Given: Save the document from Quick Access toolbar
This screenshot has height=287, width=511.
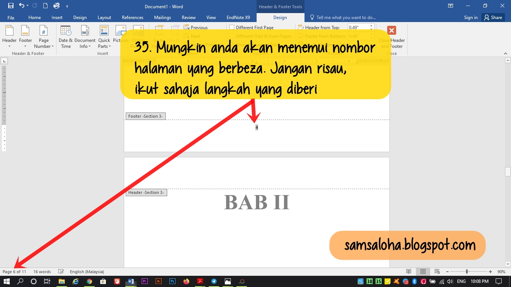Looking at the screenshot, I should coord(10,6).
